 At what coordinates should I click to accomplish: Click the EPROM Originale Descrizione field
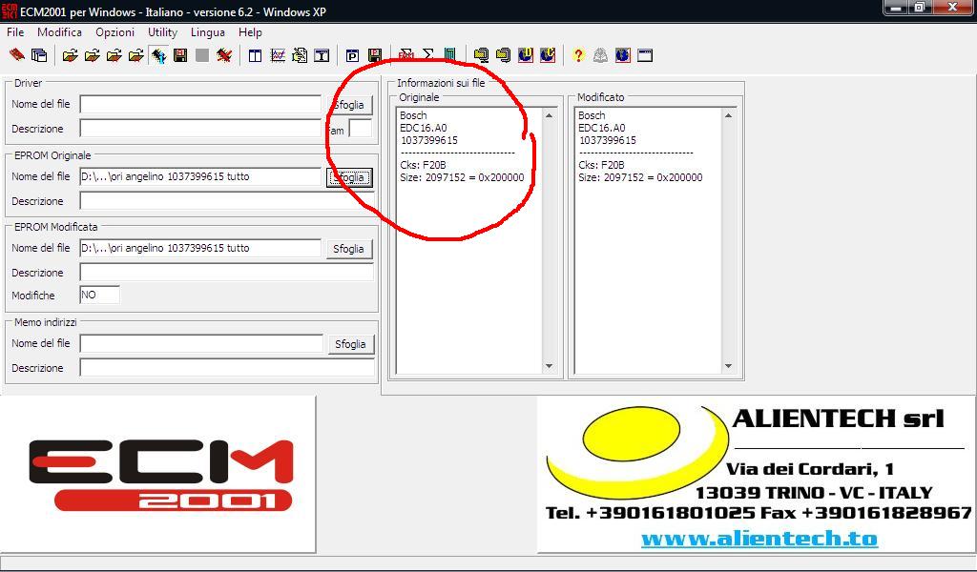point(227,202)
